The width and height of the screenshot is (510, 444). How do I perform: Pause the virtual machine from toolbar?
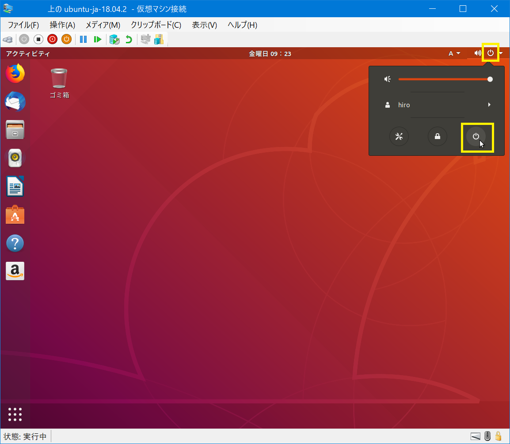[83, 39]
